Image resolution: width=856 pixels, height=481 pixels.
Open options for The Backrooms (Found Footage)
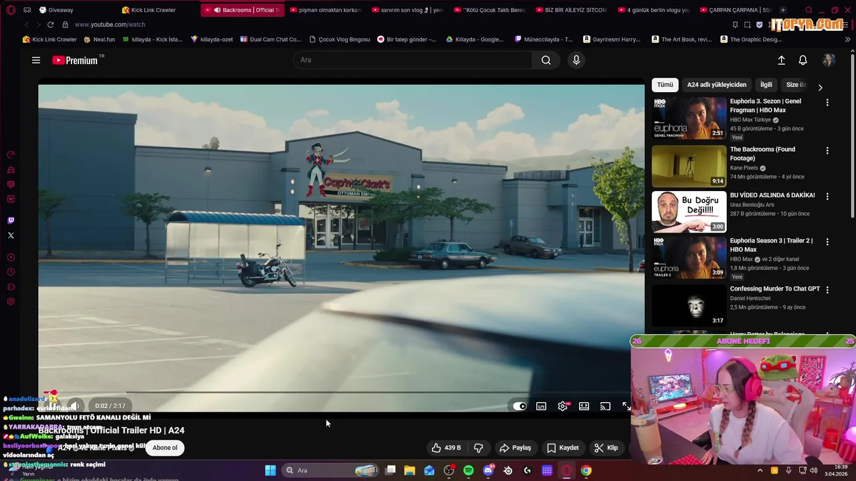[827, 151]
